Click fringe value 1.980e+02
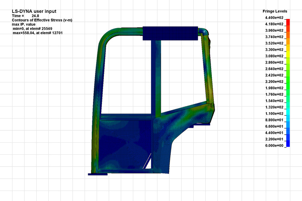This screenshot has width=302, height=201. tap(274, 88)
